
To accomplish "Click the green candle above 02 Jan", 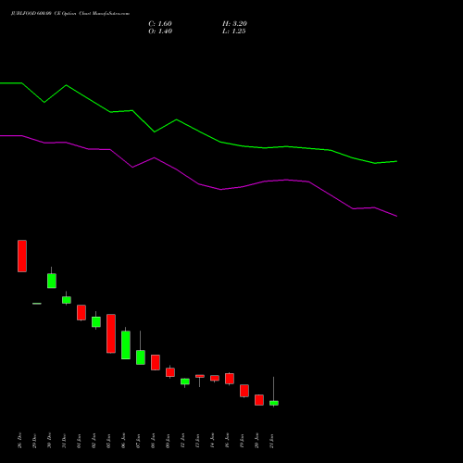I will (96, 321).
